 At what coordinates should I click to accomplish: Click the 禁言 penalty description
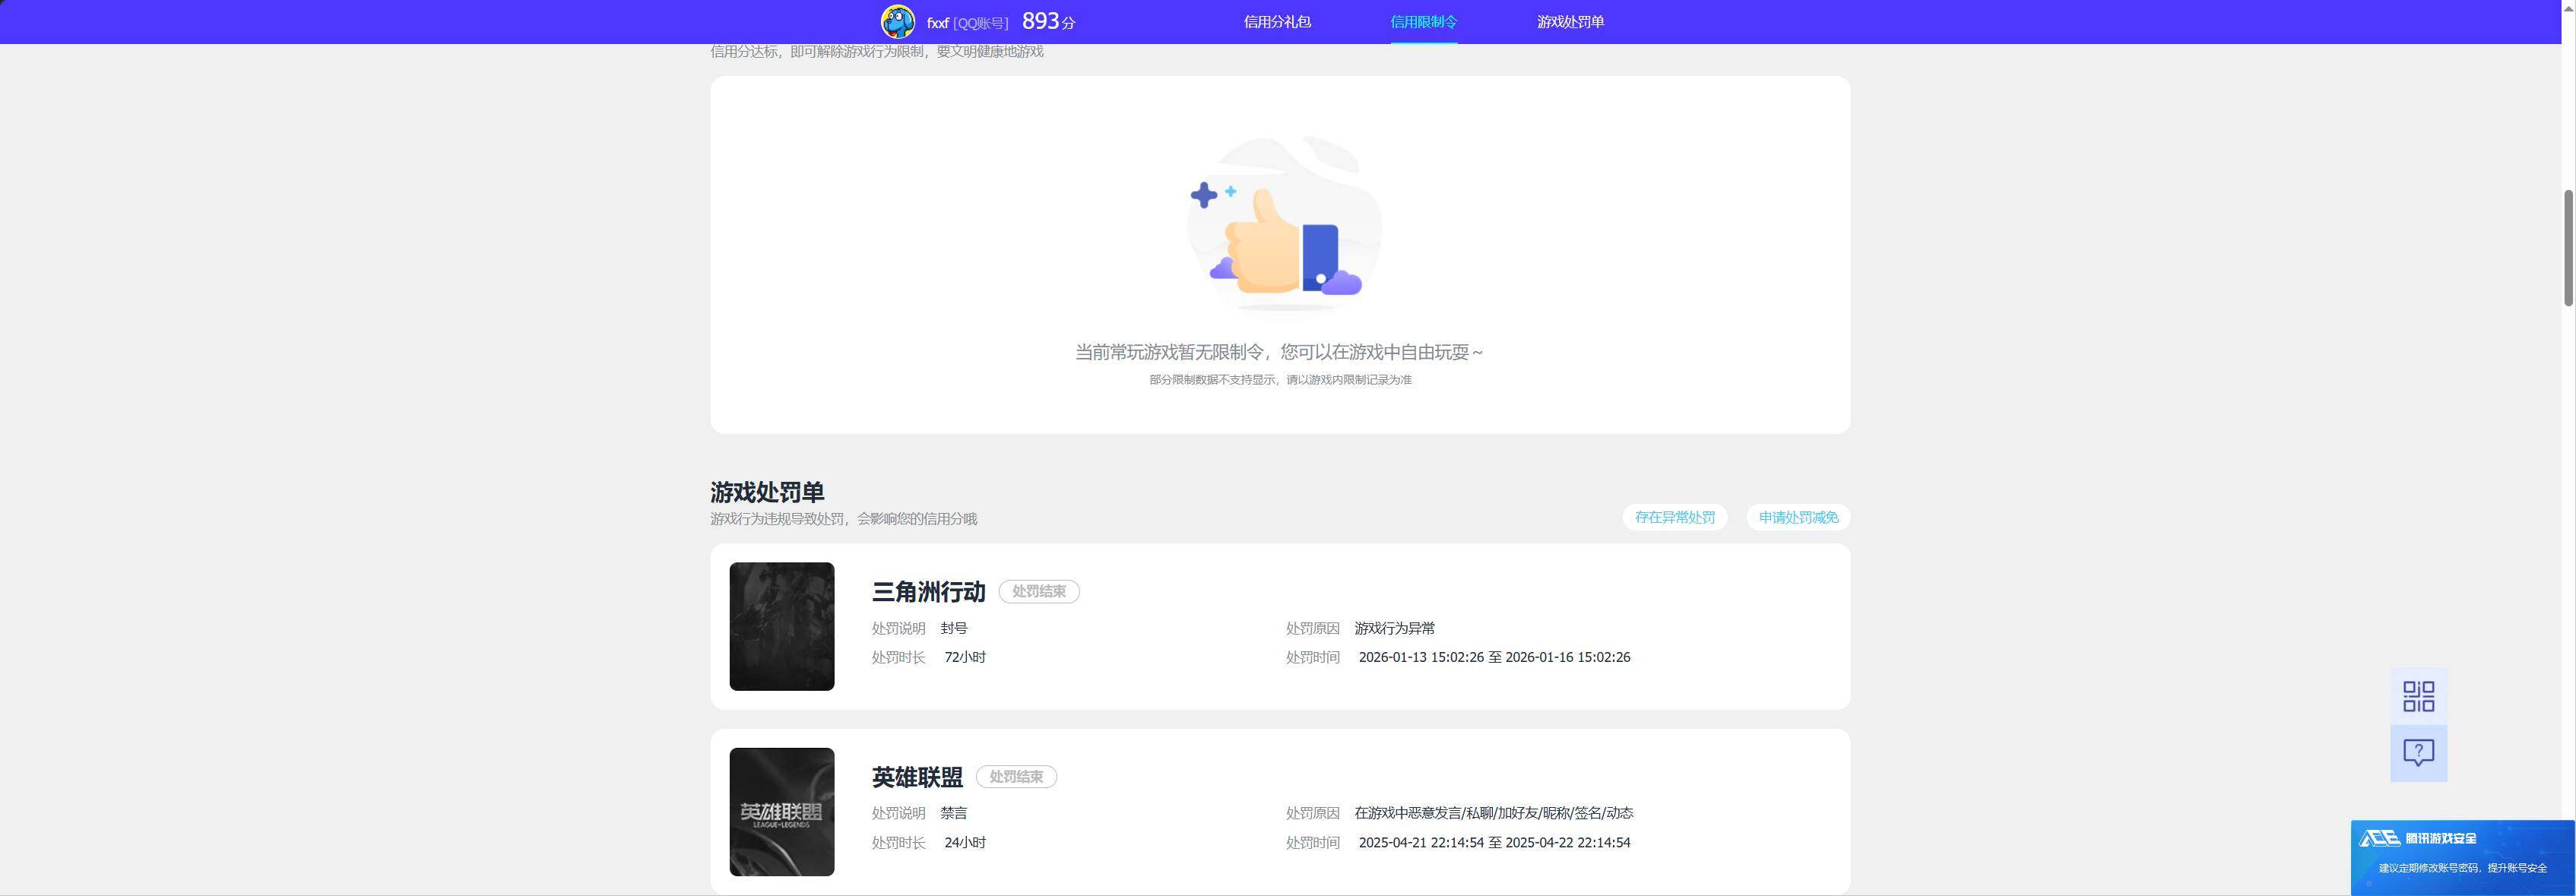[x=954, y=813]
